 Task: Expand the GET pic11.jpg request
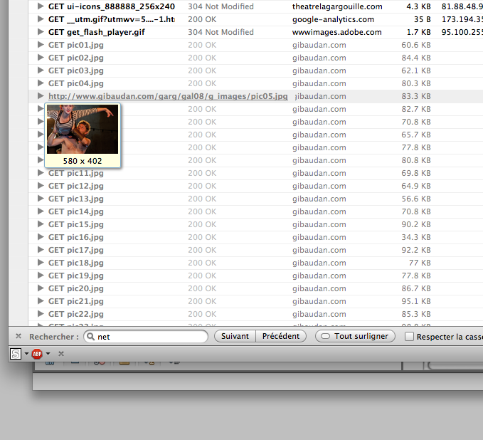[41, 173]
